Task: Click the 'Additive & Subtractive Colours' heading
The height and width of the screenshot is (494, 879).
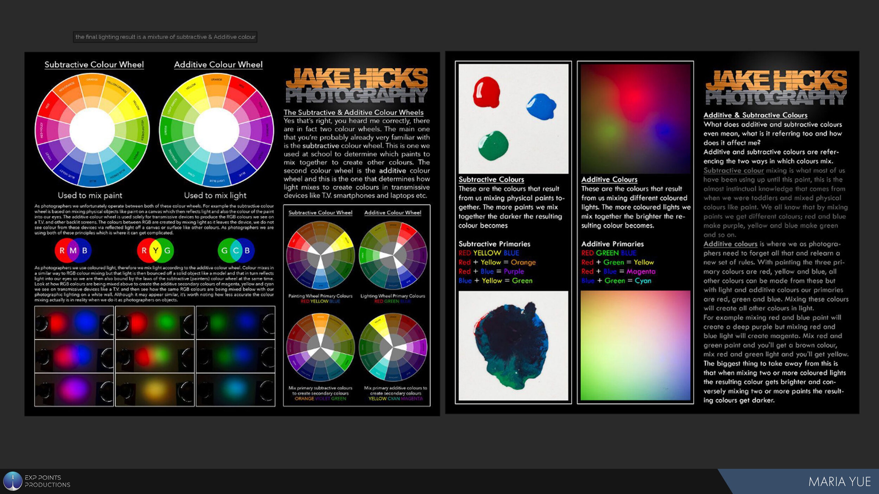Action: click(755, 115)
